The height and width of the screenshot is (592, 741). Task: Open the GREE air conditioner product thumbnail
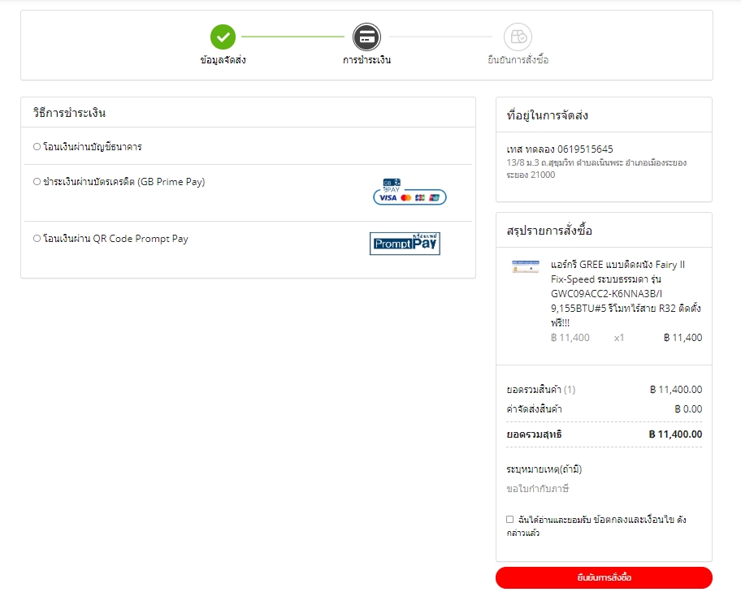(x=525, y=266)
